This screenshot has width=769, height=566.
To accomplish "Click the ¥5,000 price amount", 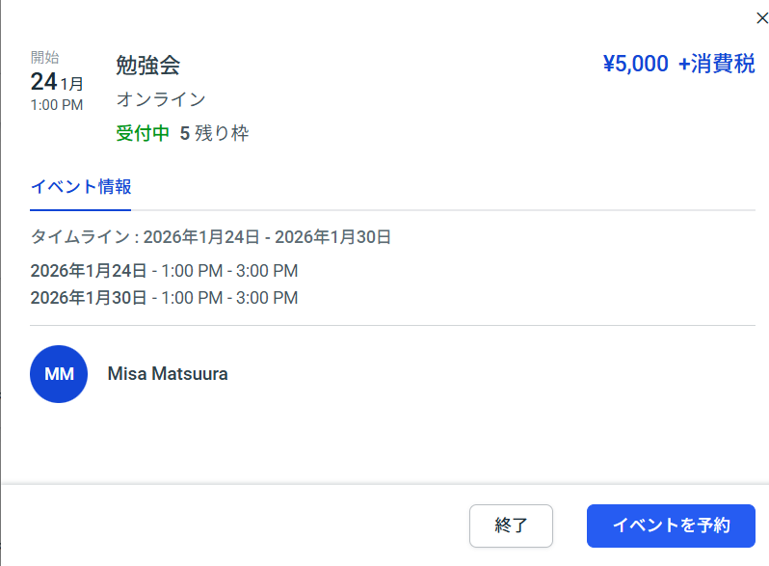I will coord(635,64).
